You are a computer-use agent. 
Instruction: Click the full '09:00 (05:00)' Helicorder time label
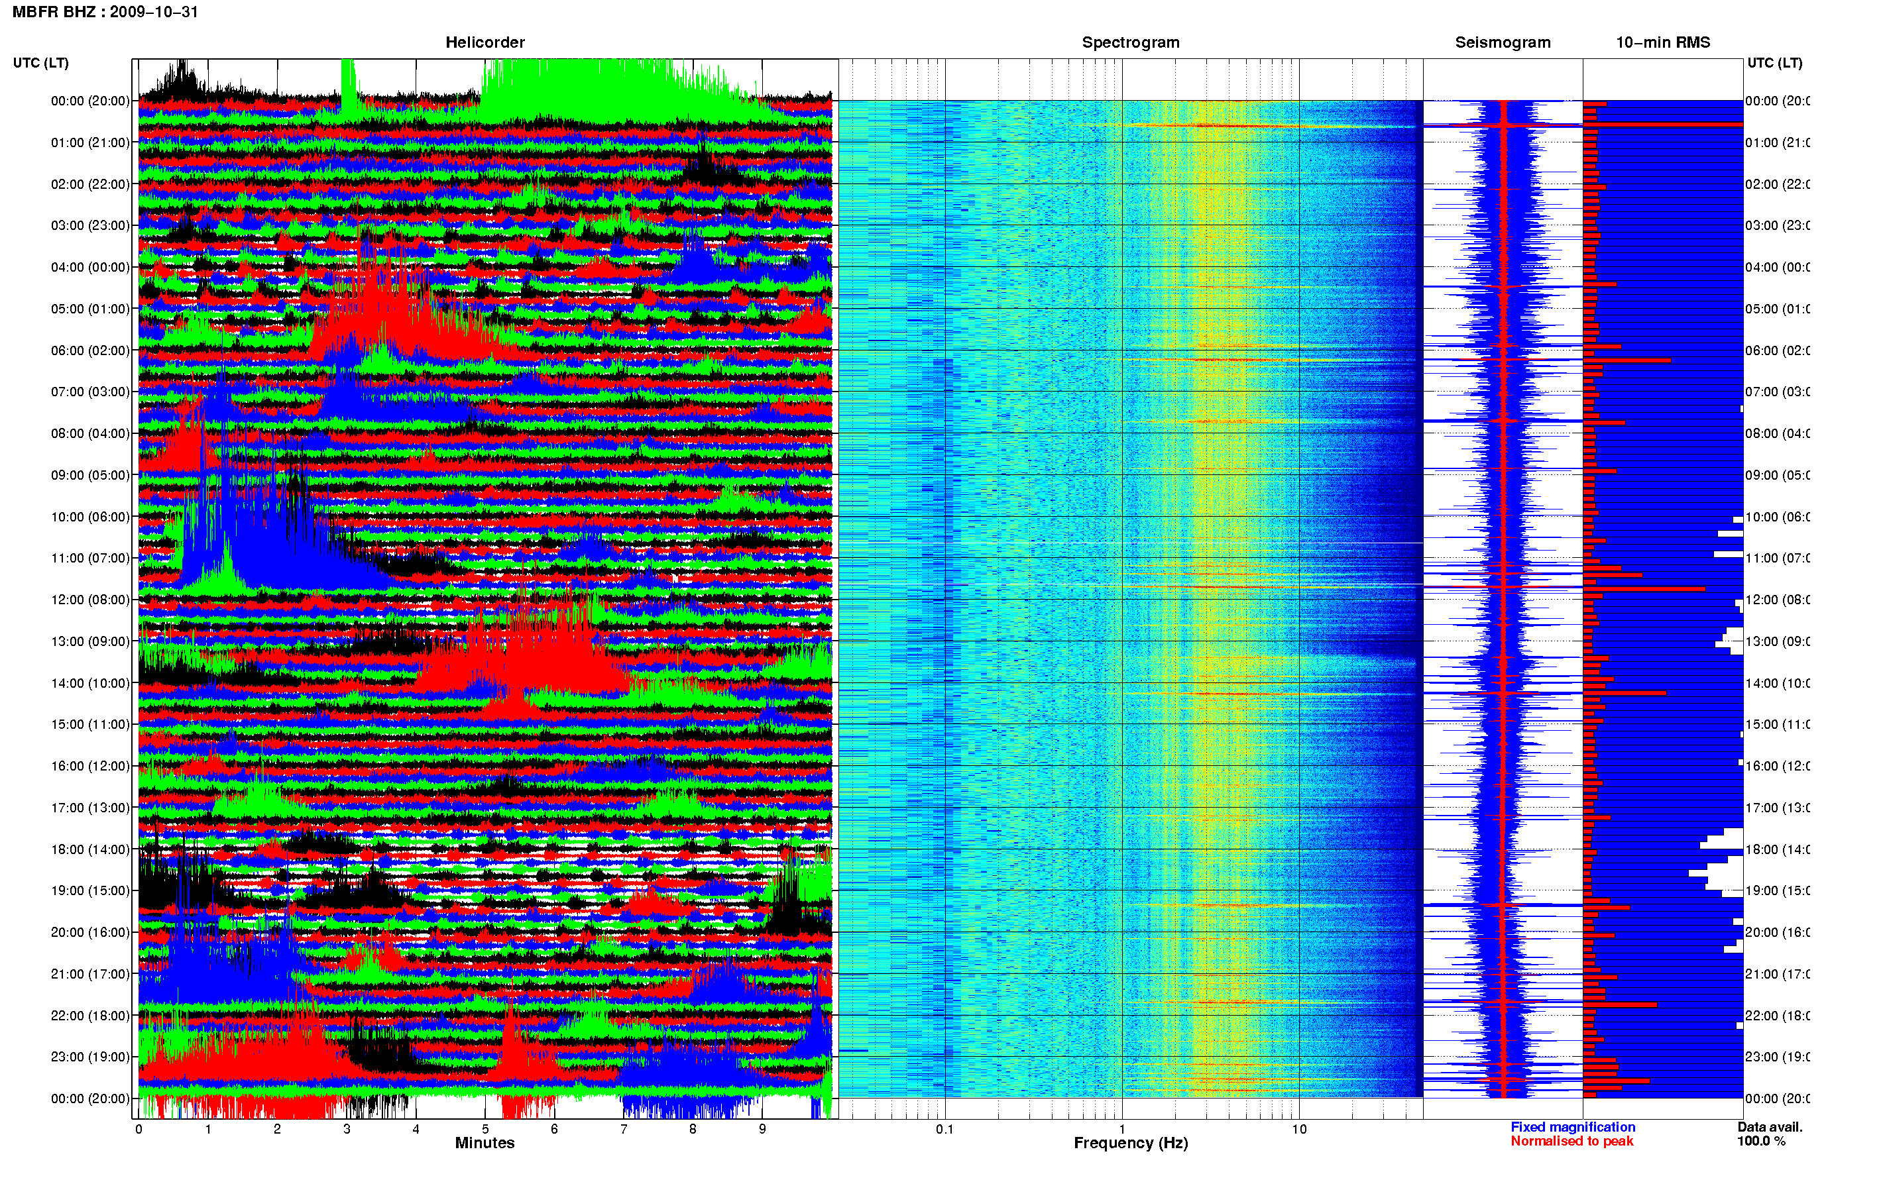[90, 475]
